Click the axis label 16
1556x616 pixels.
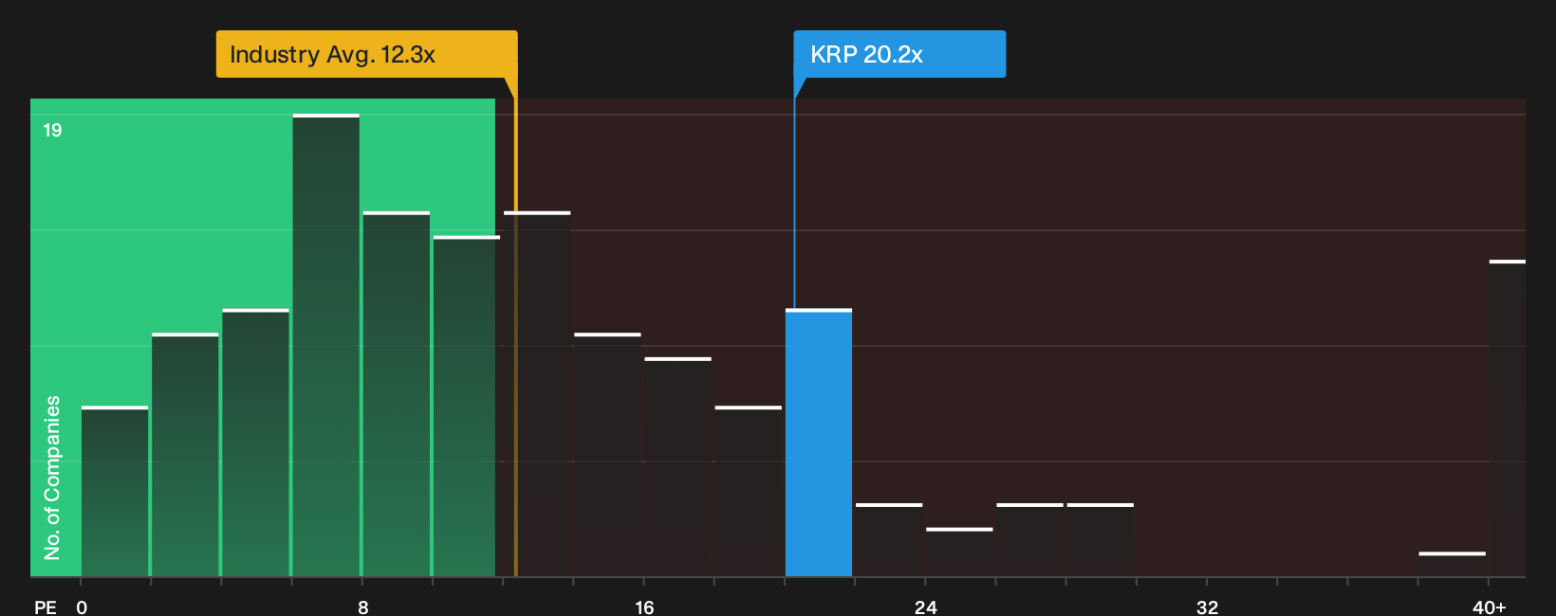(x=644, y=607)
